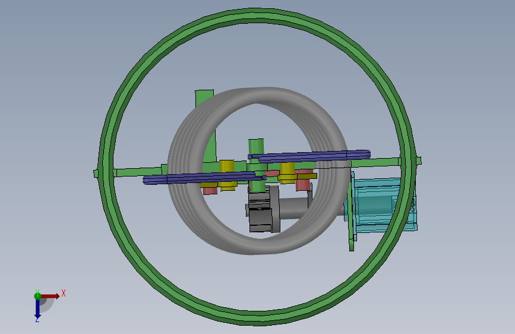Select the right red bushing
The height and width of the screenshot is (334, 515).
[302, 185]
